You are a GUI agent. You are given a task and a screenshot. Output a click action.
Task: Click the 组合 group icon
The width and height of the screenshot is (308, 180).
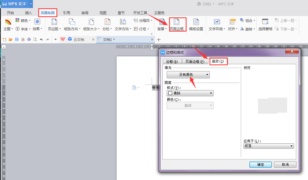tap(242, 20)
